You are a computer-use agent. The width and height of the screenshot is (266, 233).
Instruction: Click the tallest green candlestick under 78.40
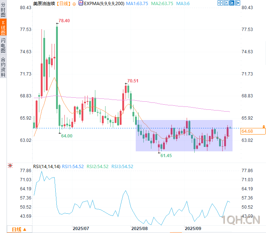[57, 68]
